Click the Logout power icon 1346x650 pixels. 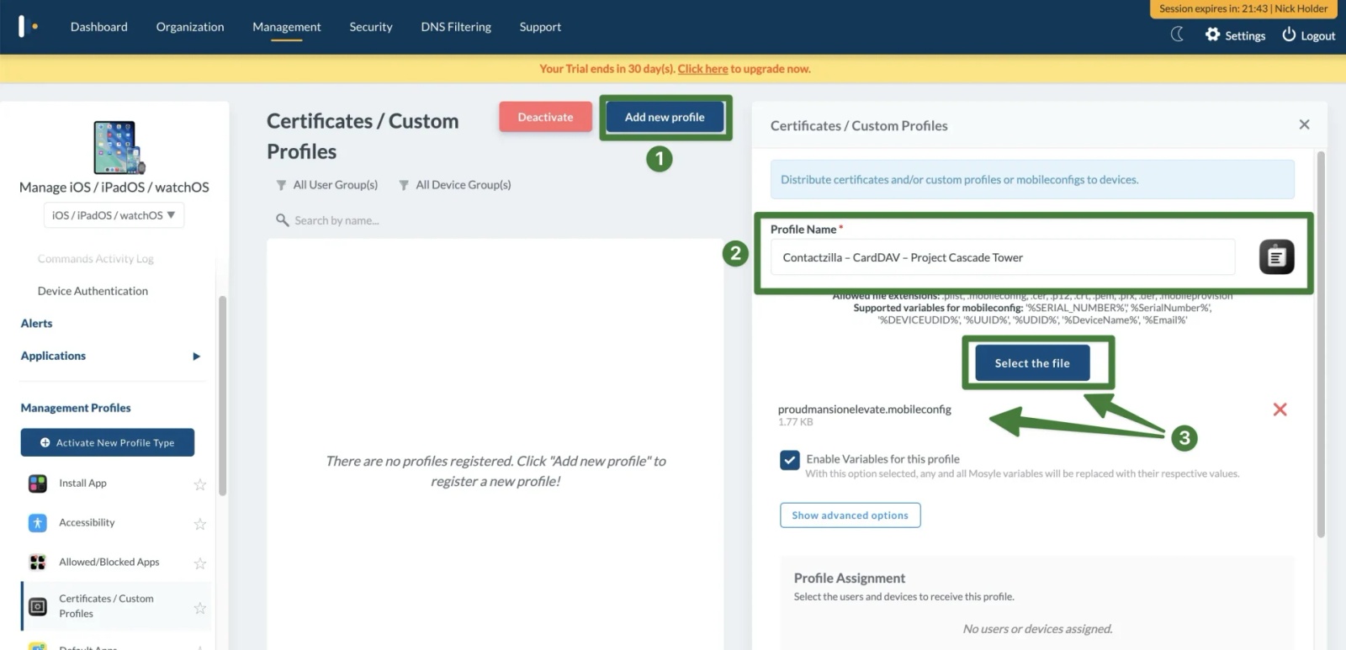tap(1289, 34)
